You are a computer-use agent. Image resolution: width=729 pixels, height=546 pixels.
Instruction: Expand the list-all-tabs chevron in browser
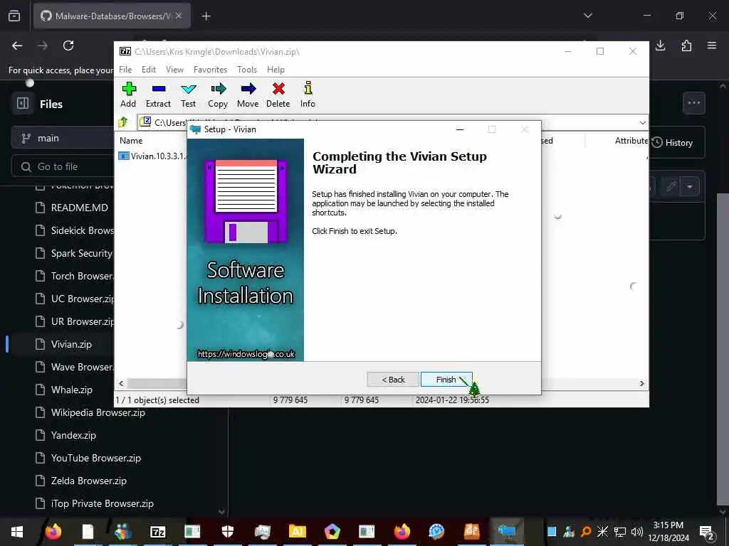[x=588, y=16]
